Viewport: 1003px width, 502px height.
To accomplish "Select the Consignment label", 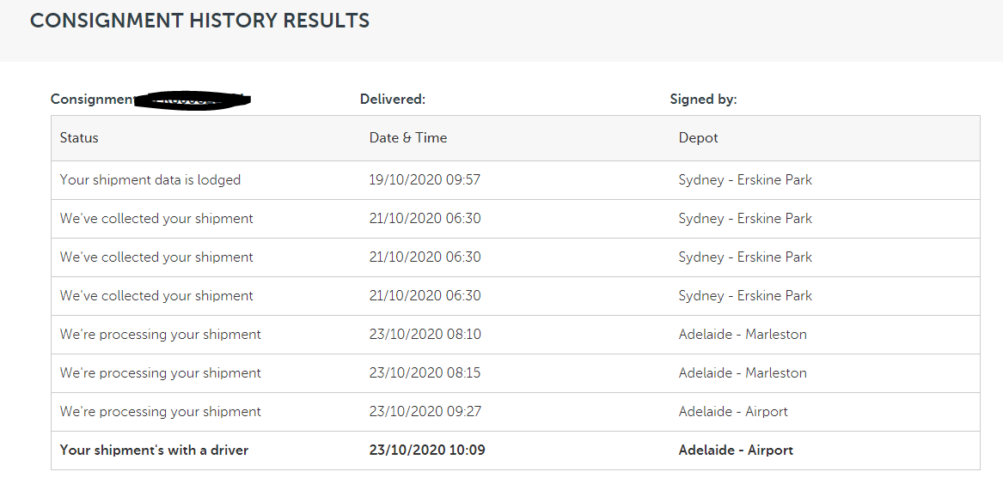I will pos(92,100).
